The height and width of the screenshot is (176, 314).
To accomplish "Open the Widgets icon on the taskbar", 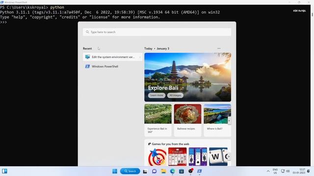I will [x=4, y=171].
